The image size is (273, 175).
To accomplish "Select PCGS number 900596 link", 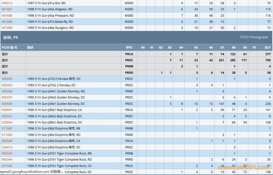I will (7, 104).
